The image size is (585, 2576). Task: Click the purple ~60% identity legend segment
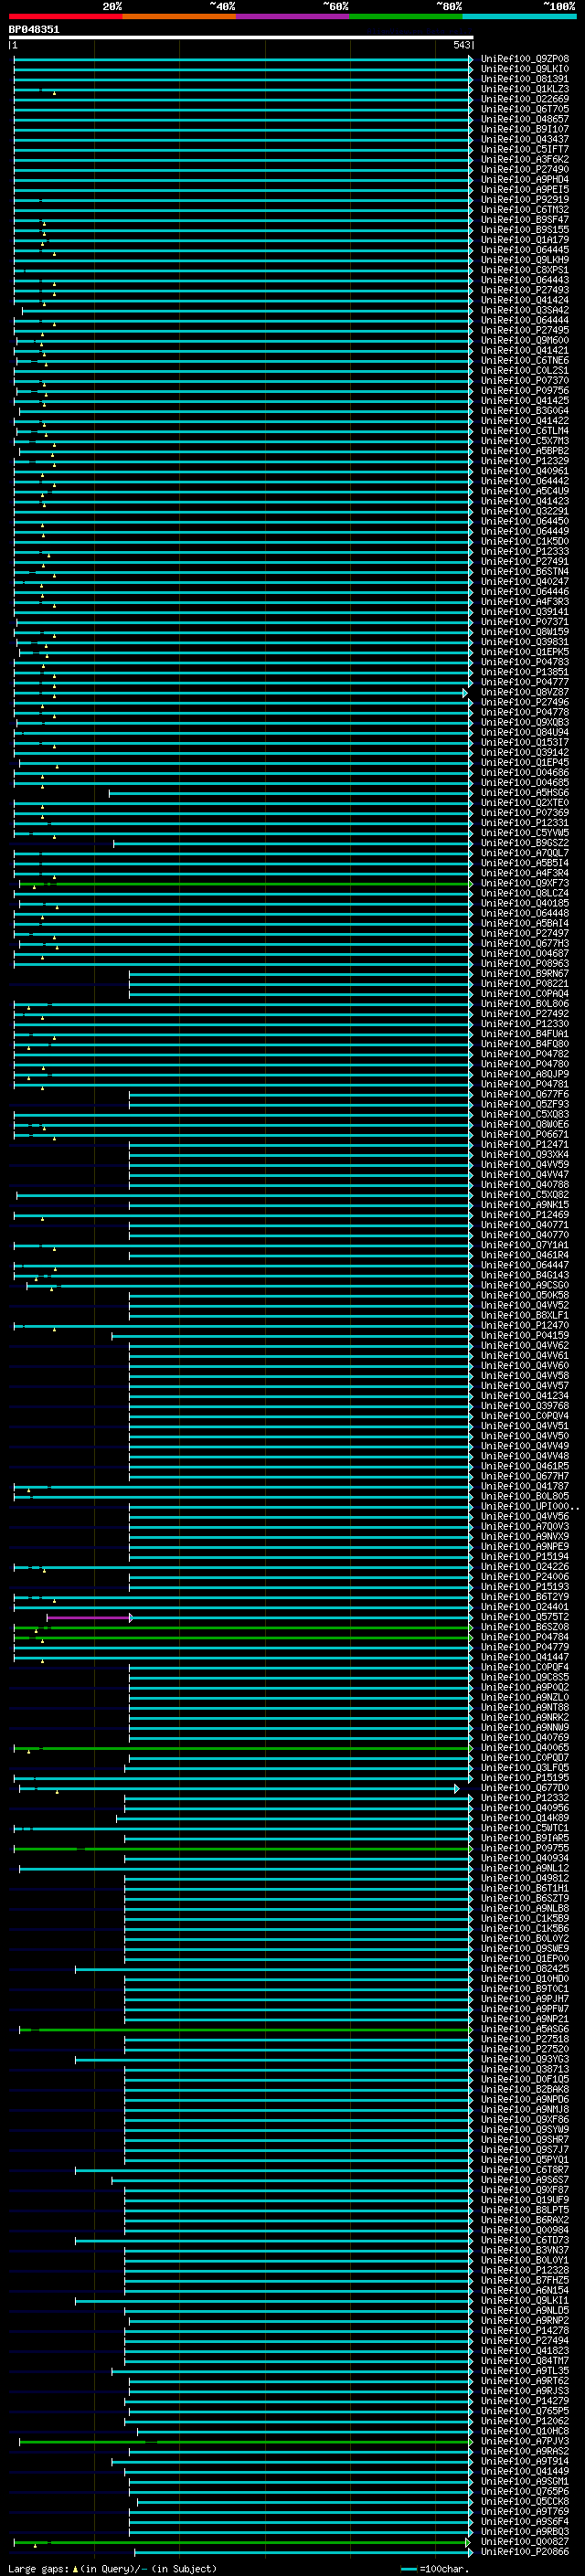(x=293, y=16)
